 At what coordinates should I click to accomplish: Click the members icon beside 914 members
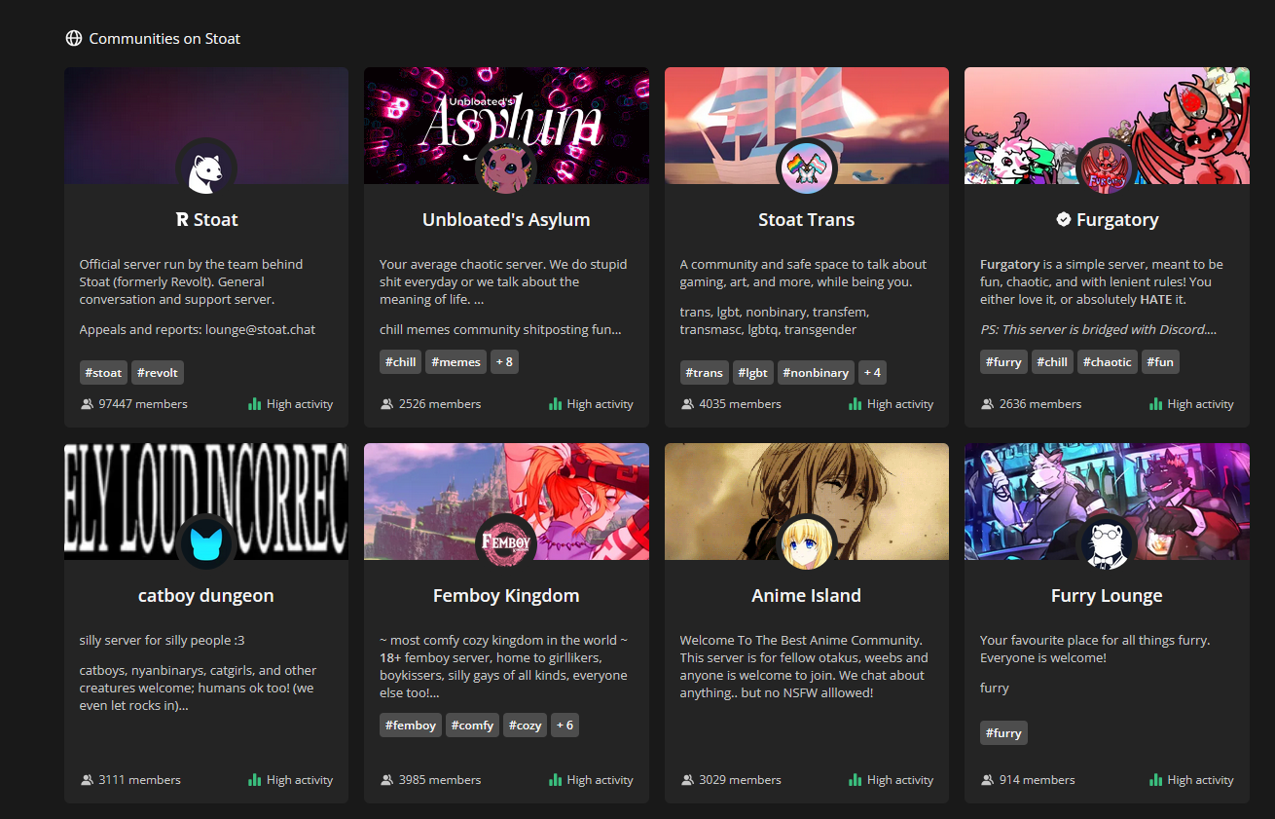point(988,780)
